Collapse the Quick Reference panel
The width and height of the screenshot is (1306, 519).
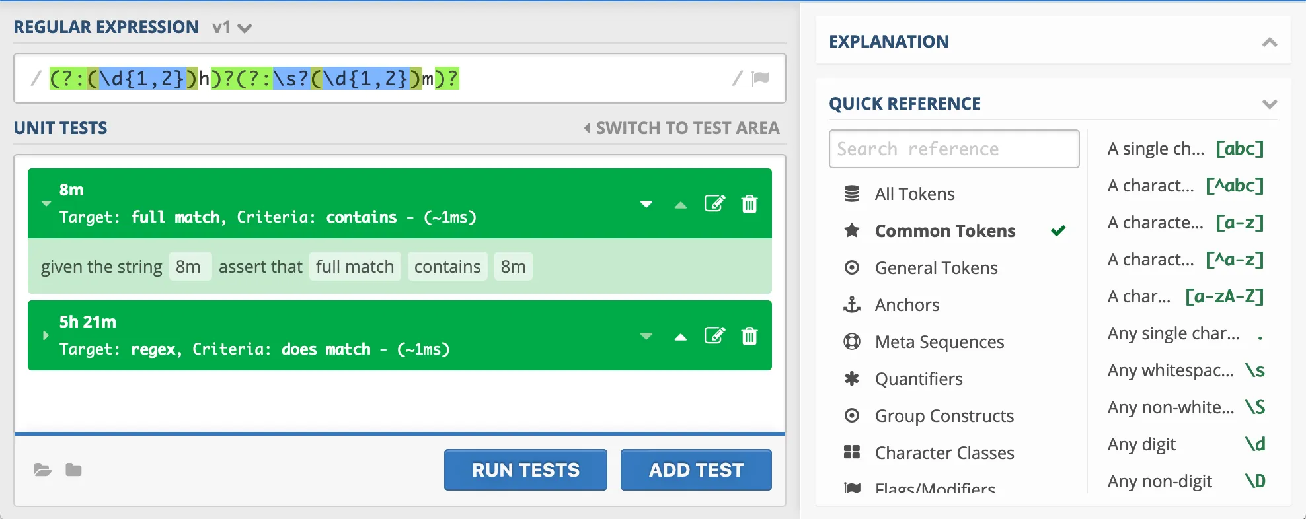[x=1270, y=104]
